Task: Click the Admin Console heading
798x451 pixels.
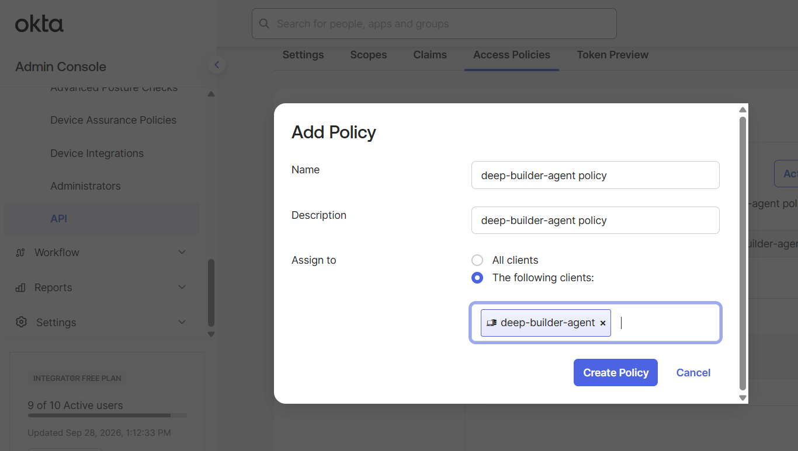Action: 61,67
